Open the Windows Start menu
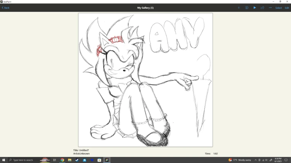291x163 pixels. coord(3,160)
